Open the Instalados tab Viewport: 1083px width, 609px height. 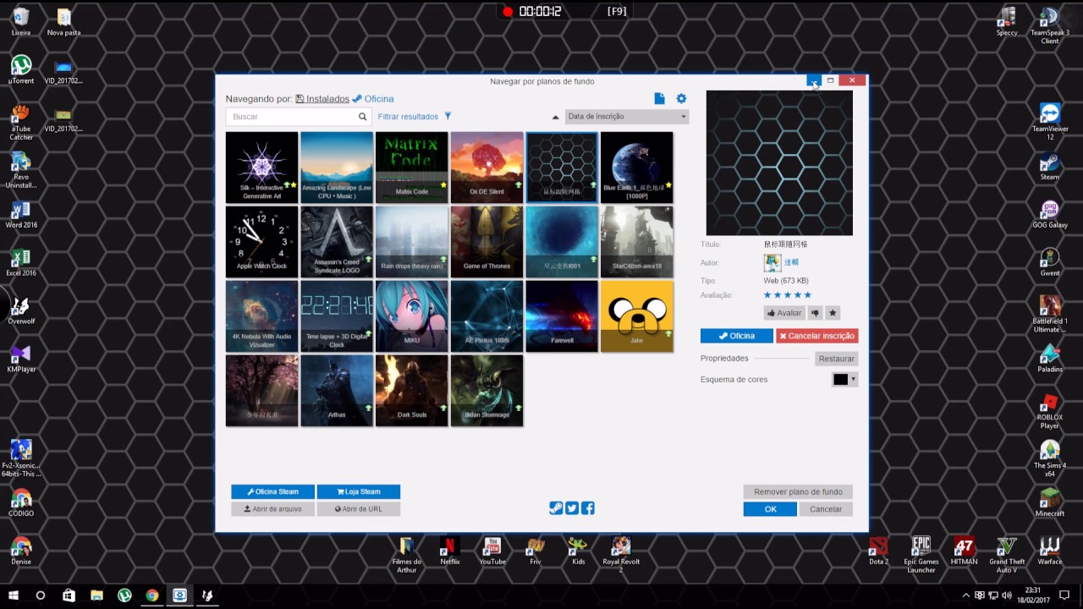[x=322, y=99]
